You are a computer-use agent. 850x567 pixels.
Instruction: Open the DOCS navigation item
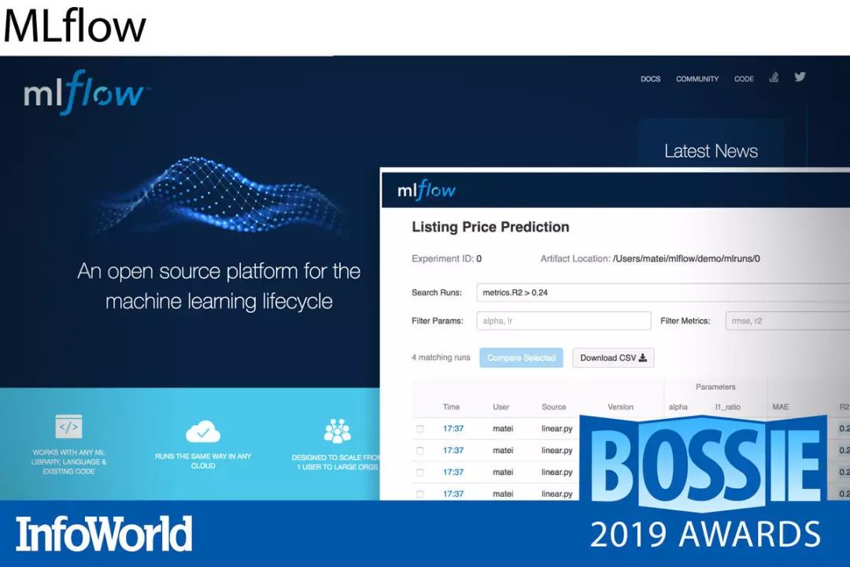650,79
